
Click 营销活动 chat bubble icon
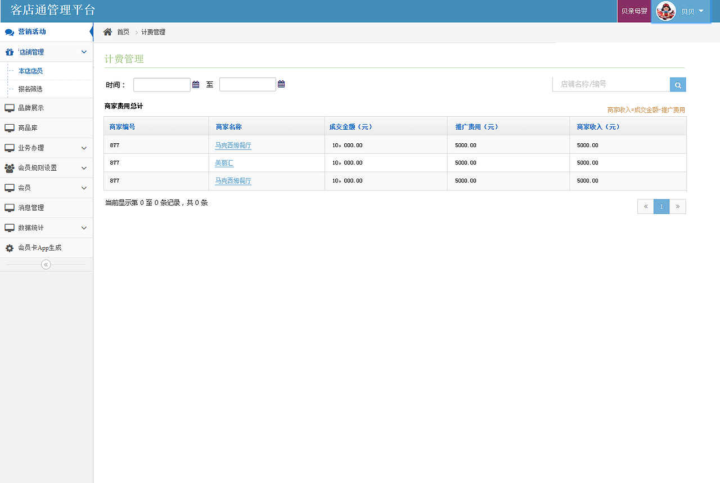[x=9, y=32]
